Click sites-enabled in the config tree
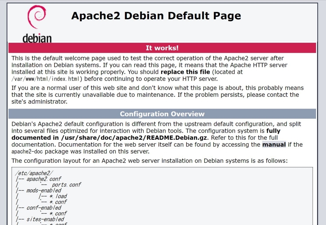This screenshot has width=326, height=225. 45,219
